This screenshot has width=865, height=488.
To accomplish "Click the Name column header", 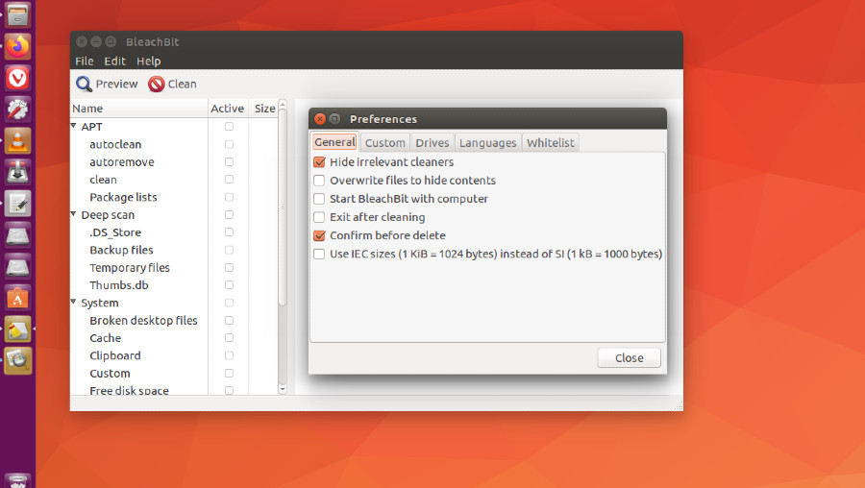I will (x=139, y=109).
